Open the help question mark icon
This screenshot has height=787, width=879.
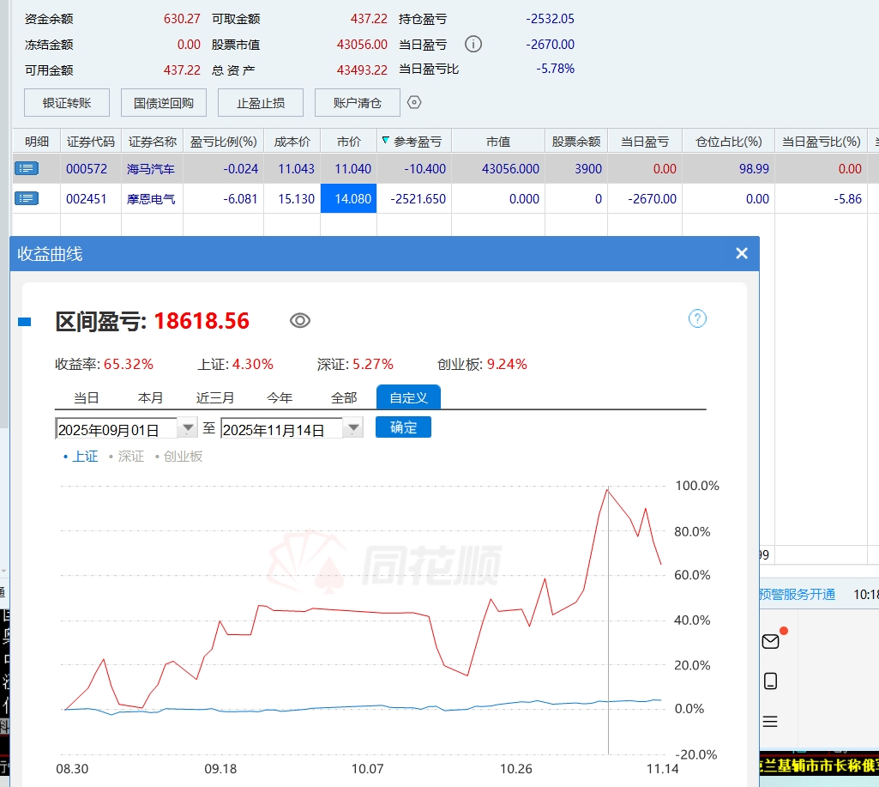point(697,318)
